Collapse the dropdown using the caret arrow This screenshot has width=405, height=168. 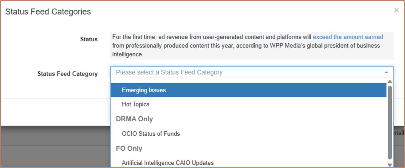(x=386, y=73)
